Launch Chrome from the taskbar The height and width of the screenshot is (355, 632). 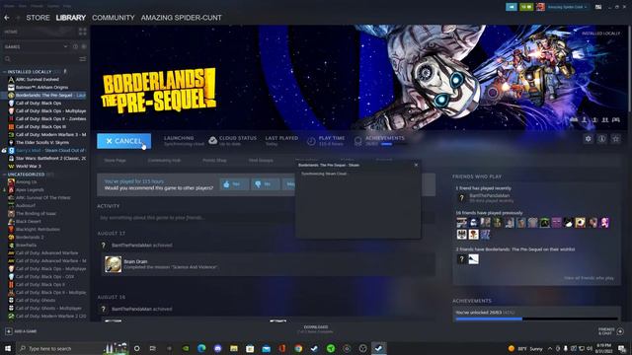point(298,348)
